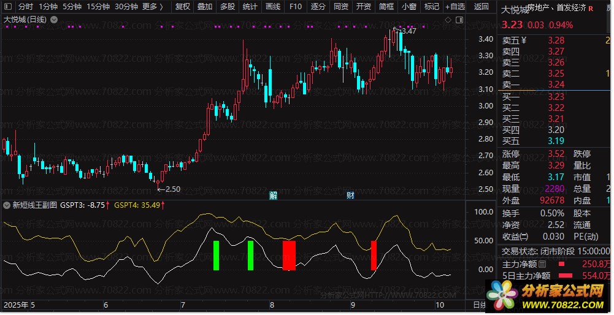Toggle the left sidebar panel icon

coord(7,6)
